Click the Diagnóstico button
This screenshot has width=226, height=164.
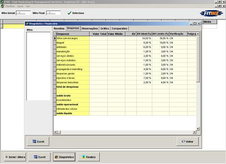click(64, 157)
